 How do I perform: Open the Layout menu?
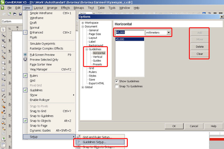(38, 8)
